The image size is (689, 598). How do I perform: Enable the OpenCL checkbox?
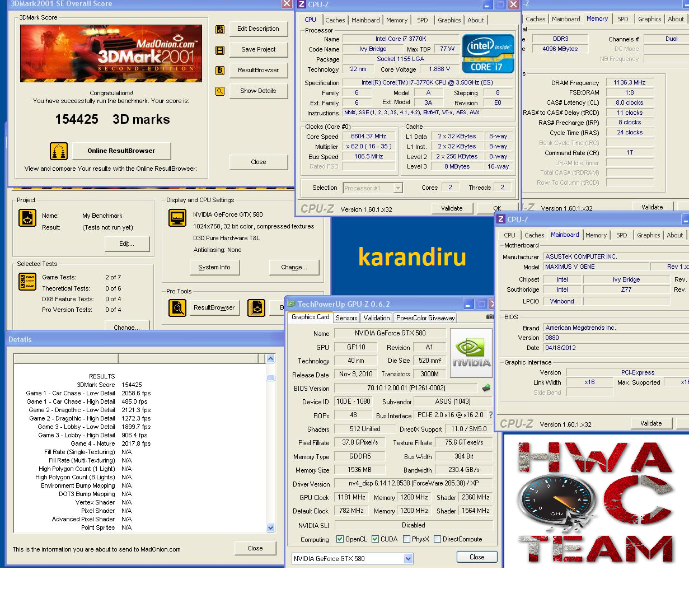point(340,539)
